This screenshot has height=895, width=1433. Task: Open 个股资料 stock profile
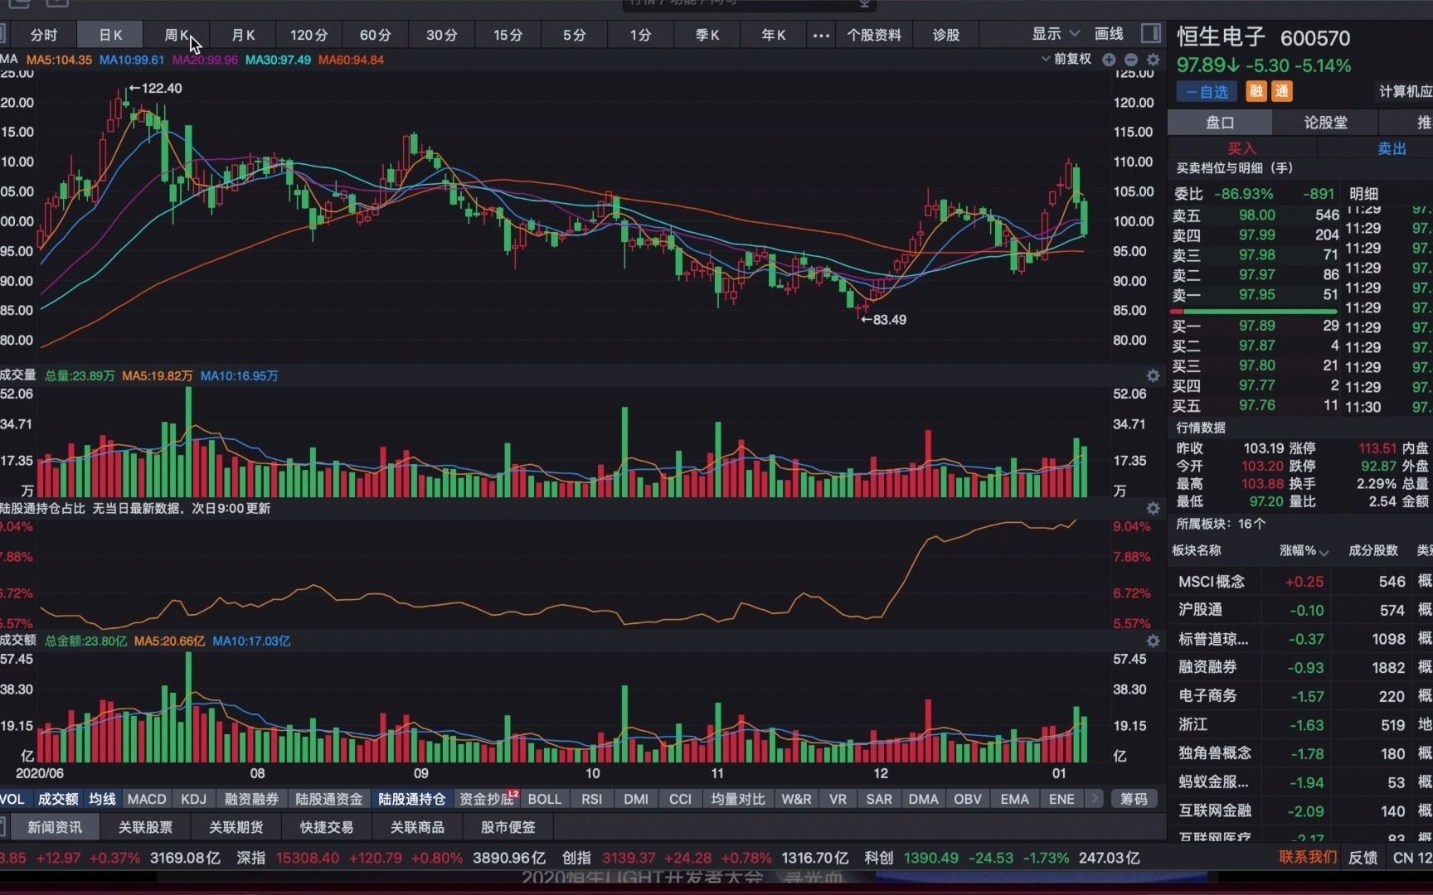click(x=874, y=35)
